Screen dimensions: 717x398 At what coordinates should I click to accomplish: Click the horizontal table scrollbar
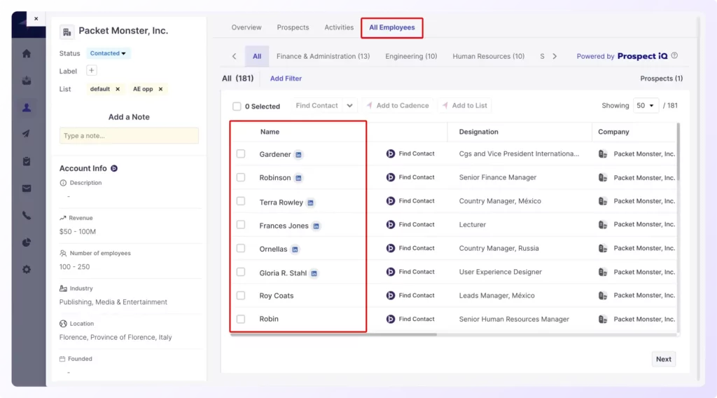(333, 334)
